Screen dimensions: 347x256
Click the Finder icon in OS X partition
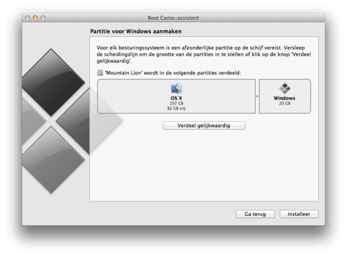tap(176, 88)
